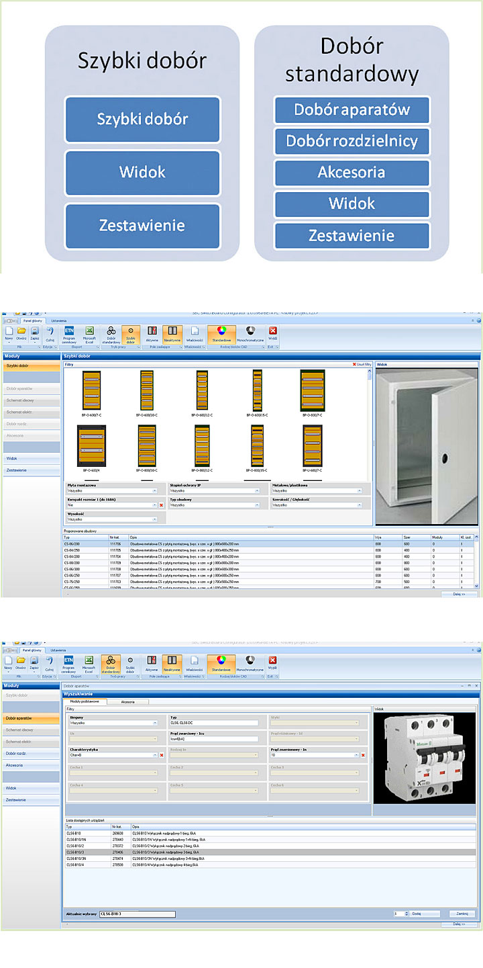
Task: Toggle Nieaktywne field in the Dobór aparatów window
Action: click(172, 663)
